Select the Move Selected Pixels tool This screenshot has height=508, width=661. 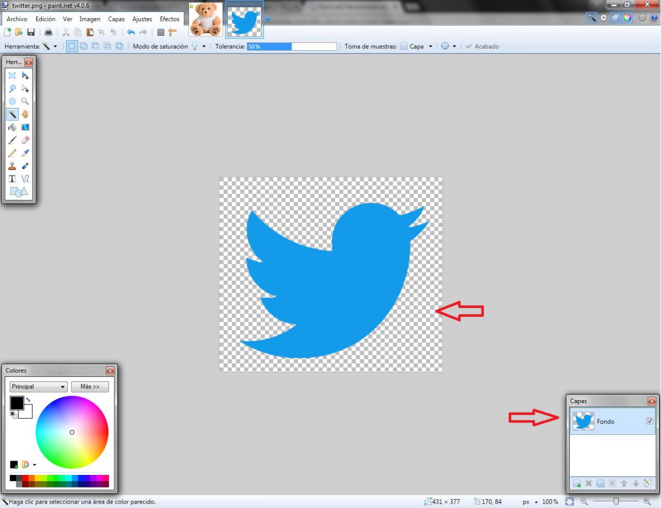[x=25, y=75]
